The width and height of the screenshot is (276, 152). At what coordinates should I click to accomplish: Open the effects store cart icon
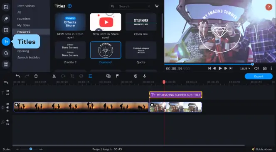pos(156,6)
